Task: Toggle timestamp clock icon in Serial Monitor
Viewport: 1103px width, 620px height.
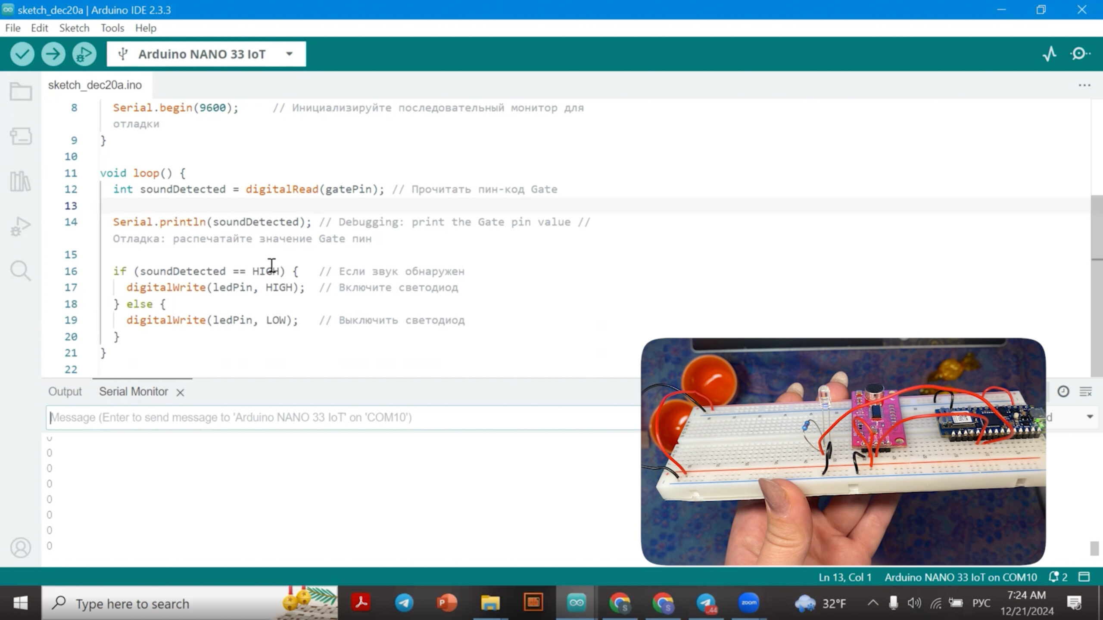Action: tap(1063, 391)
